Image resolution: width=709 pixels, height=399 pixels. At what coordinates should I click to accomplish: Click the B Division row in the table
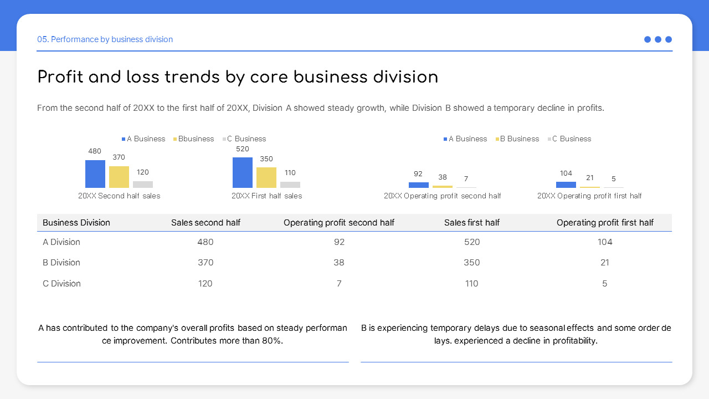click(x=61, y=262)
